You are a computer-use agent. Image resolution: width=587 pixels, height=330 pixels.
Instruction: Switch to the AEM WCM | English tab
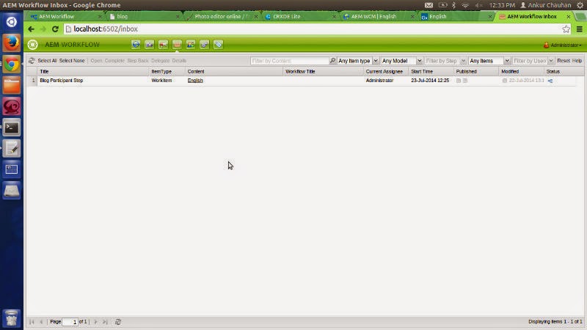coord(378,16)
